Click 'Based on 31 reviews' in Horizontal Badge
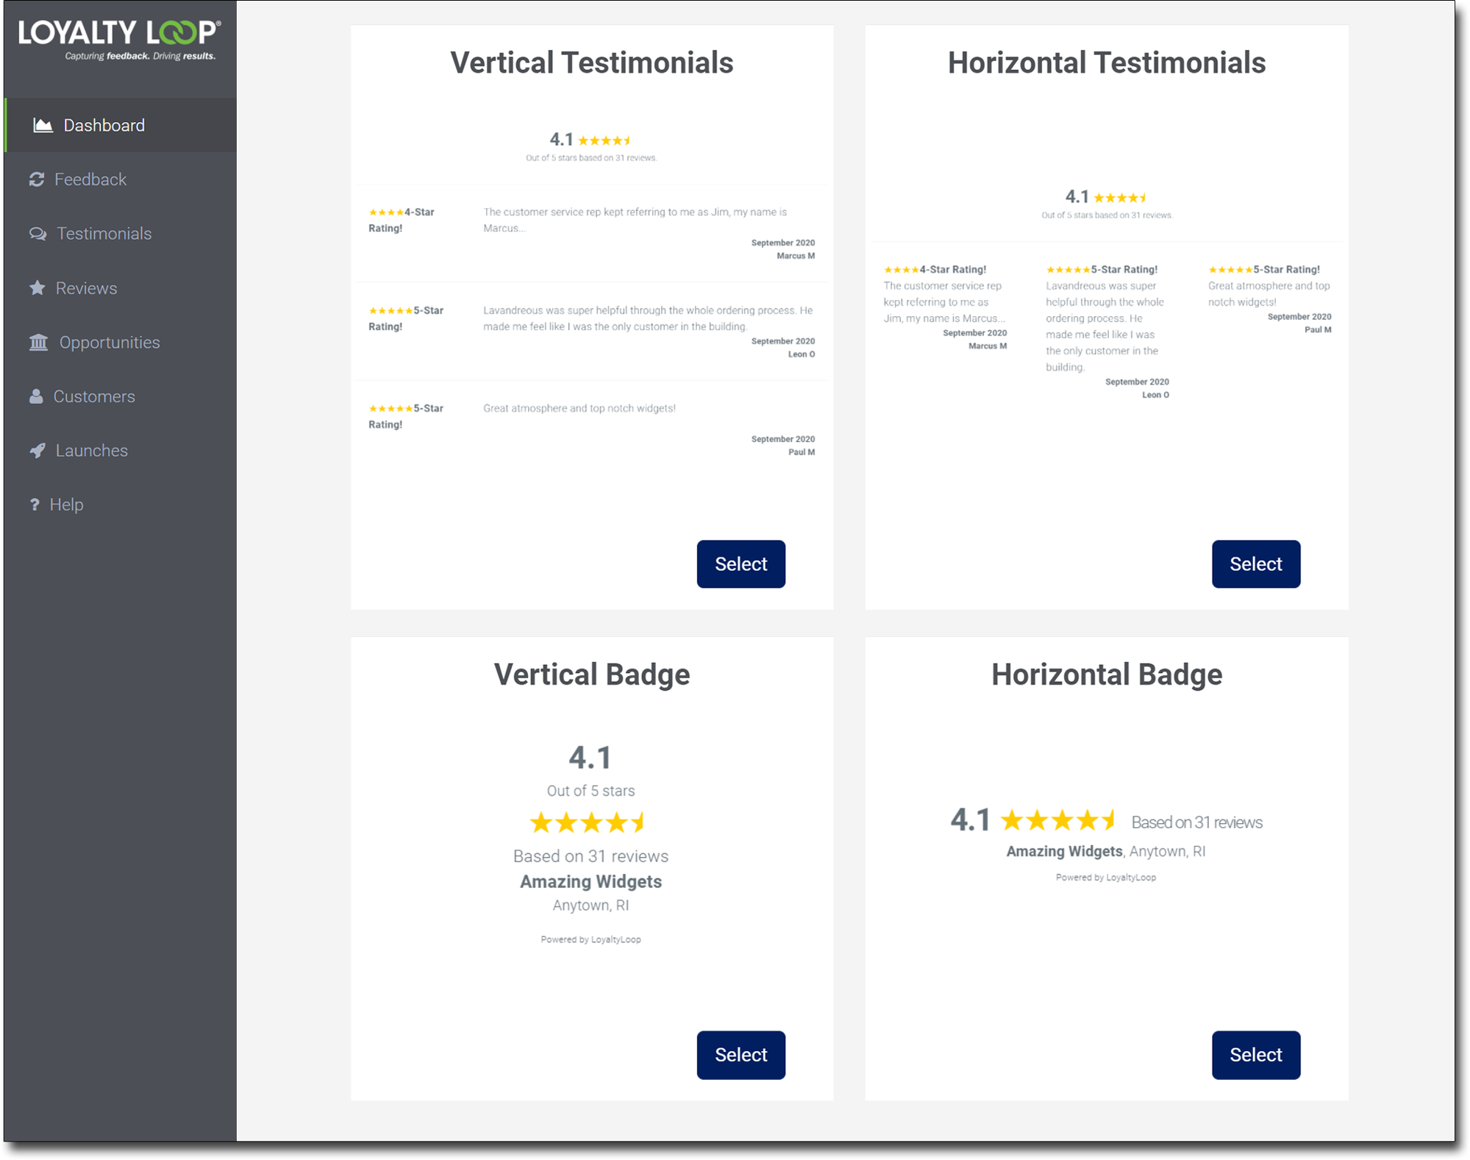This screenshot has height=1160, width=1470. point(1196,822)
